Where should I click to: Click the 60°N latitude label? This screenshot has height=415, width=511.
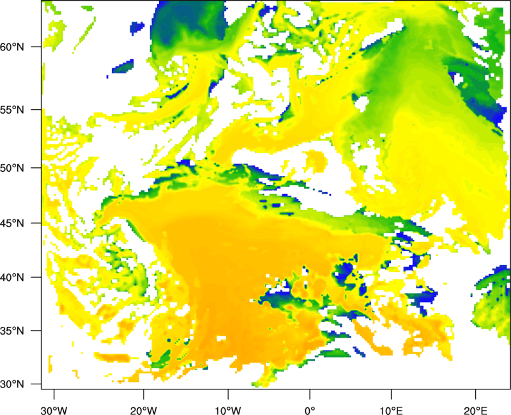click(21, 47)
